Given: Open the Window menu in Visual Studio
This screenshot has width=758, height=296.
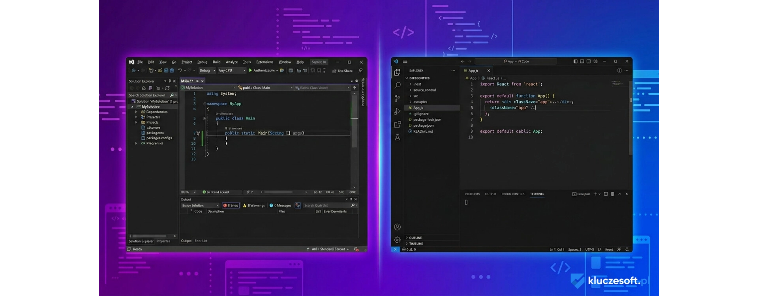Looking at the screenshot, I should [285, 62].
